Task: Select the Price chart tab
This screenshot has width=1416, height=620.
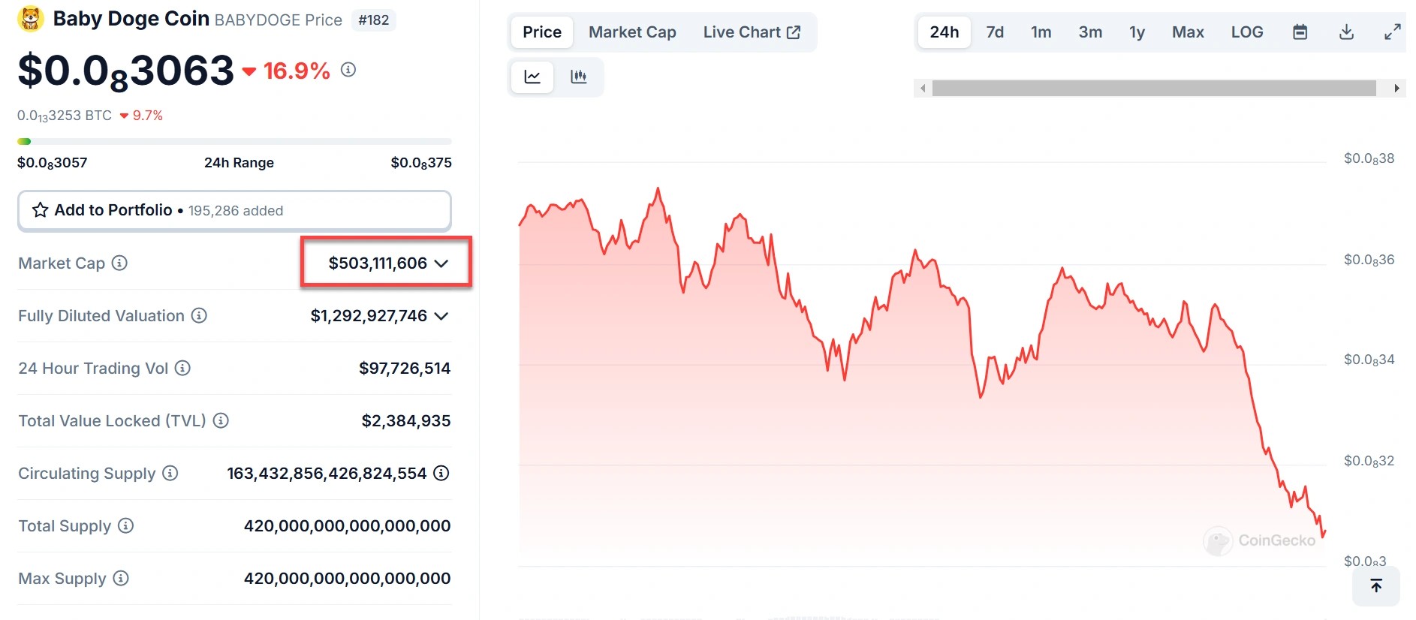Action: [x=541, y=32]
